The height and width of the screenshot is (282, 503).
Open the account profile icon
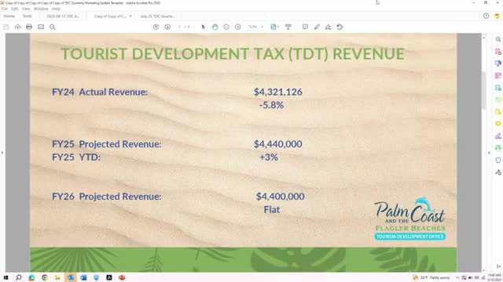497,16
